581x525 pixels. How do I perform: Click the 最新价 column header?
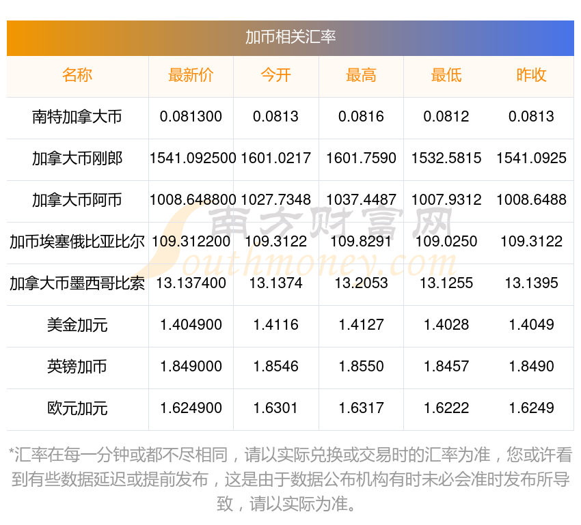pyautogui.click(x=191, y=75)
